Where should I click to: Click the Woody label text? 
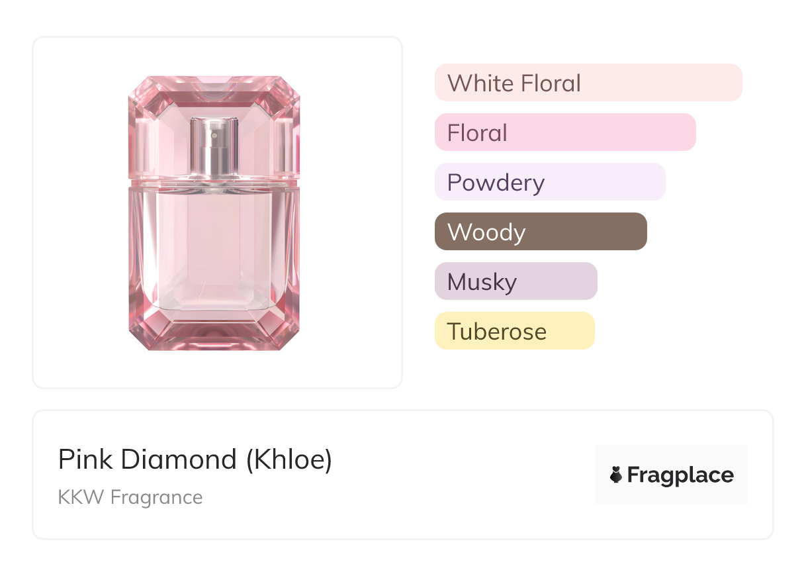coord(486,232)
